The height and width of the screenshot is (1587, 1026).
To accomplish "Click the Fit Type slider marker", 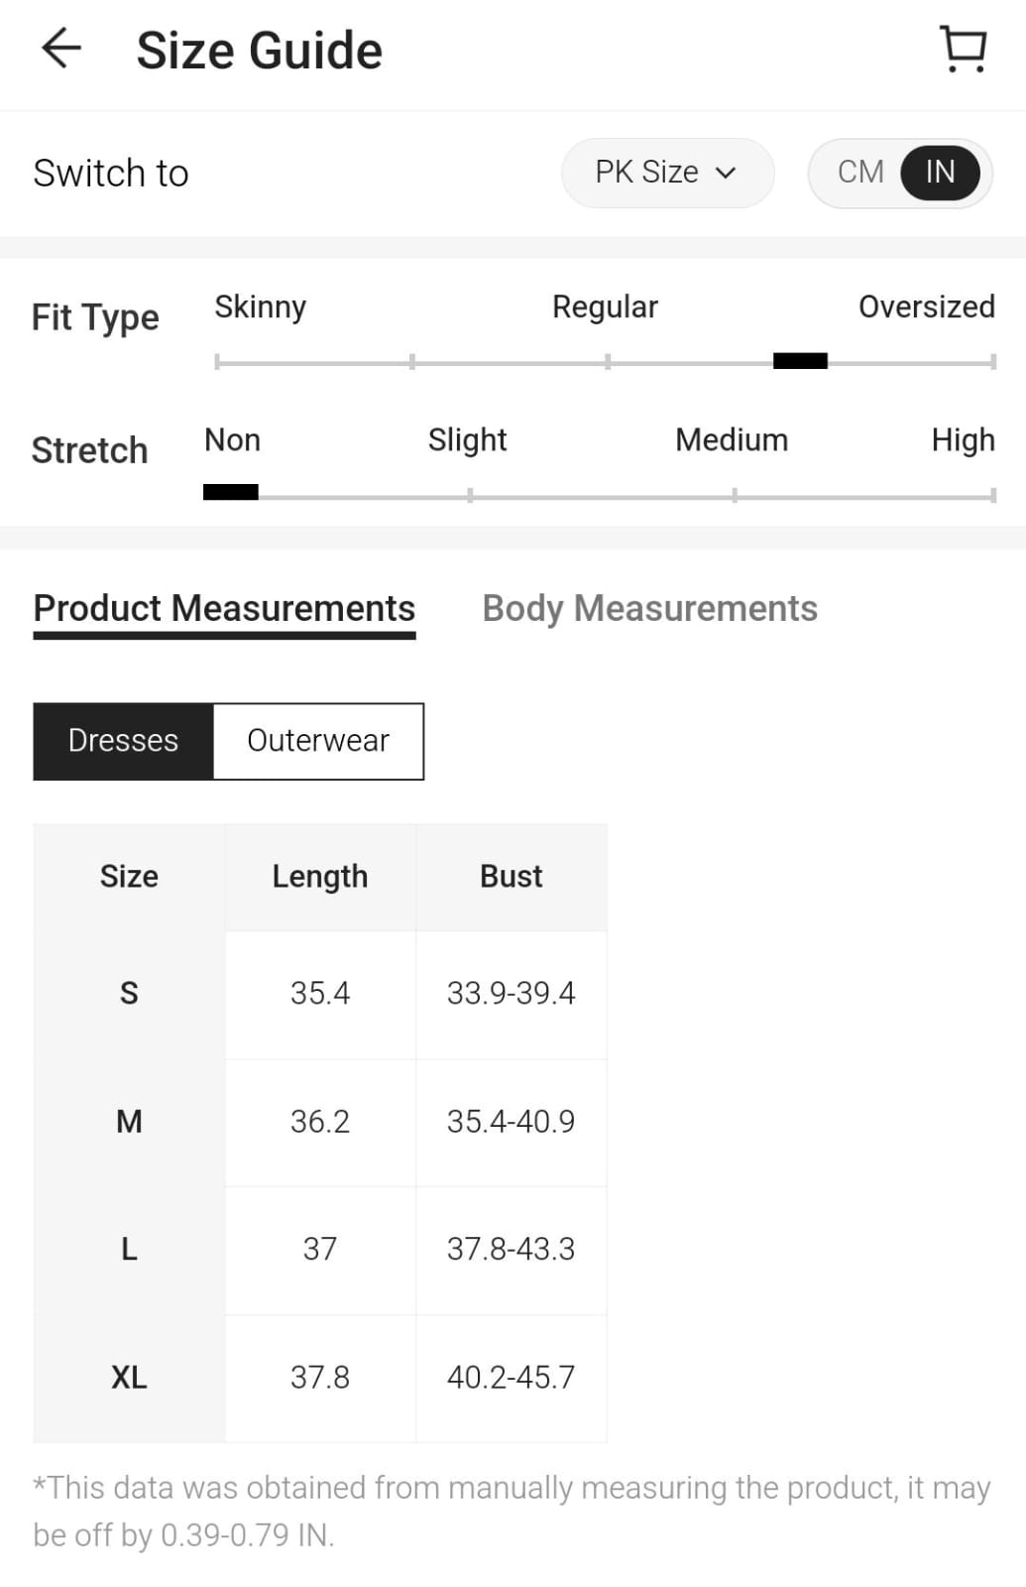I will 800,361.
